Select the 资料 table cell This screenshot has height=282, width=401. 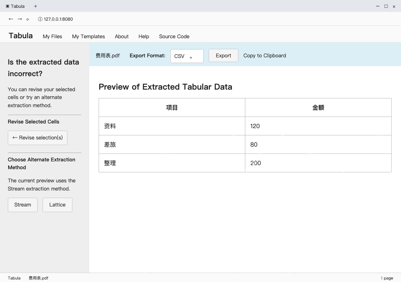(172, 126)
